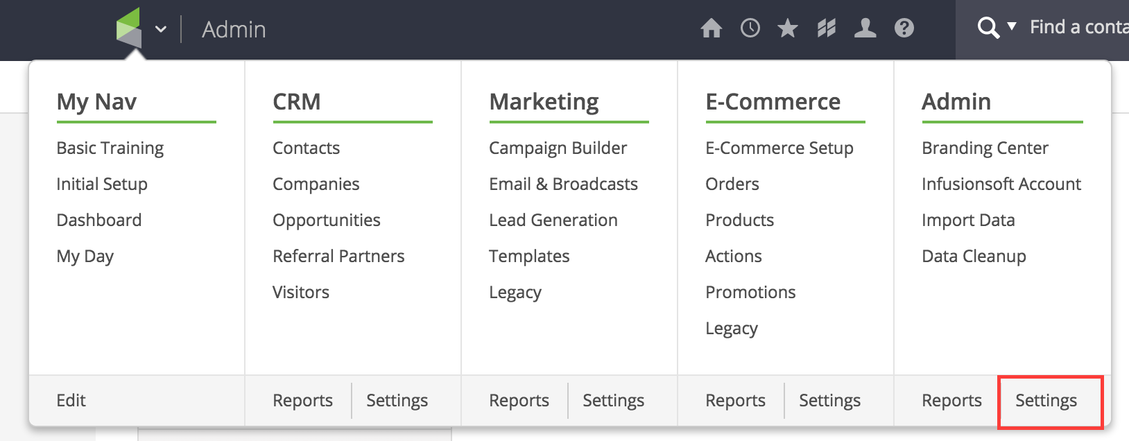This screenshot has height=441, width=1129.
Task: Open Companies under CRM
Action: click(316, 184)
